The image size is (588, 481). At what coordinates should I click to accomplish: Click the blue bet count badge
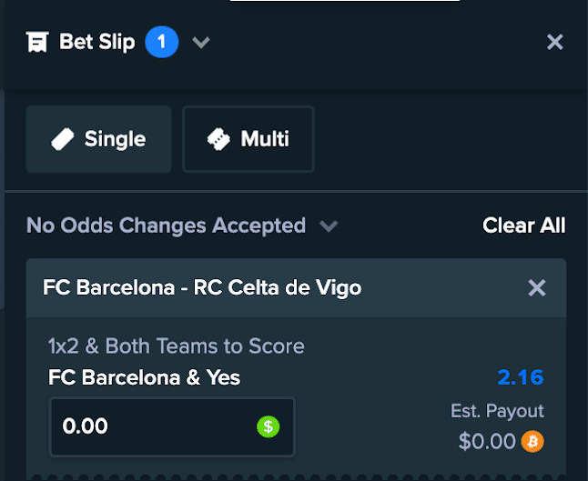(x=162, y=42)
